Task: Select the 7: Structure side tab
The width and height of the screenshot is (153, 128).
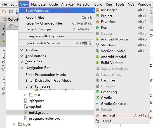Action: click(x=3, y=60)
